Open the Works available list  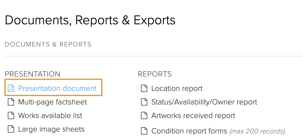click(x=50, y=116)
